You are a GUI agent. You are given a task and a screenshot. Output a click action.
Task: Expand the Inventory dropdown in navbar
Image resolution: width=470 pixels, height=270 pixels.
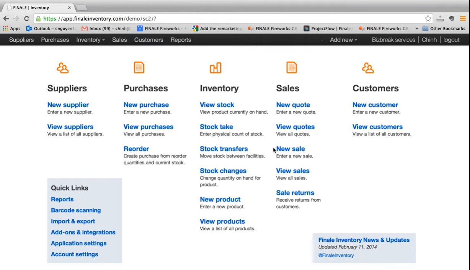tap(90, 40)
